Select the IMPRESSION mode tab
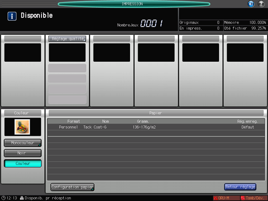Screen dimensions: 268x201 (134, 4)
